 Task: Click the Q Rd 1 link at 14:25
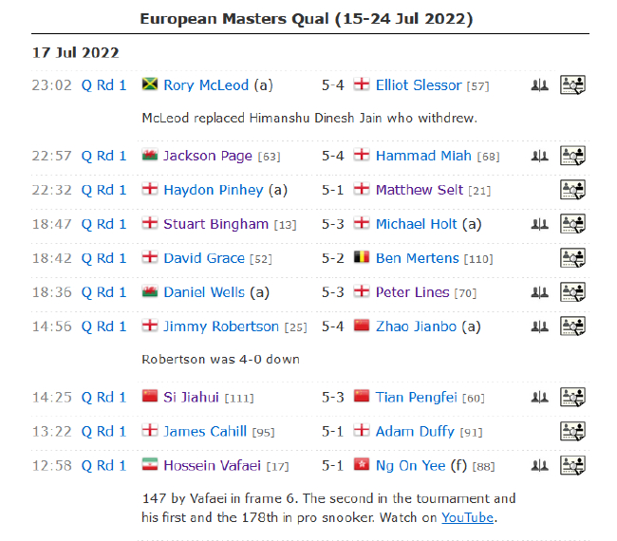103,397
